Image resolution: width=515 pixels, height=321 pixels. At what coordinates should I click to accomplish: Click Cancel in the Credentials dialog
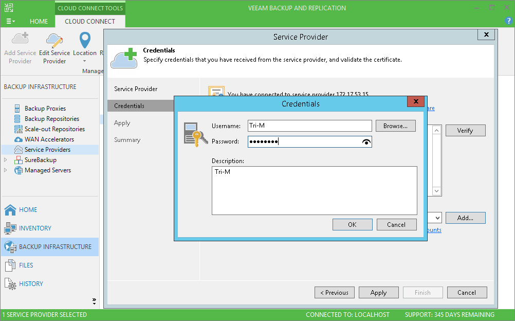click(396, 225)
